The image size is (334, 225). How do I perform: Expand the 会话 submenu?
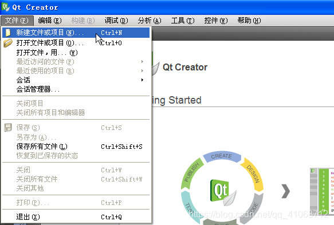pyautogui.click(x=76, y=80)
